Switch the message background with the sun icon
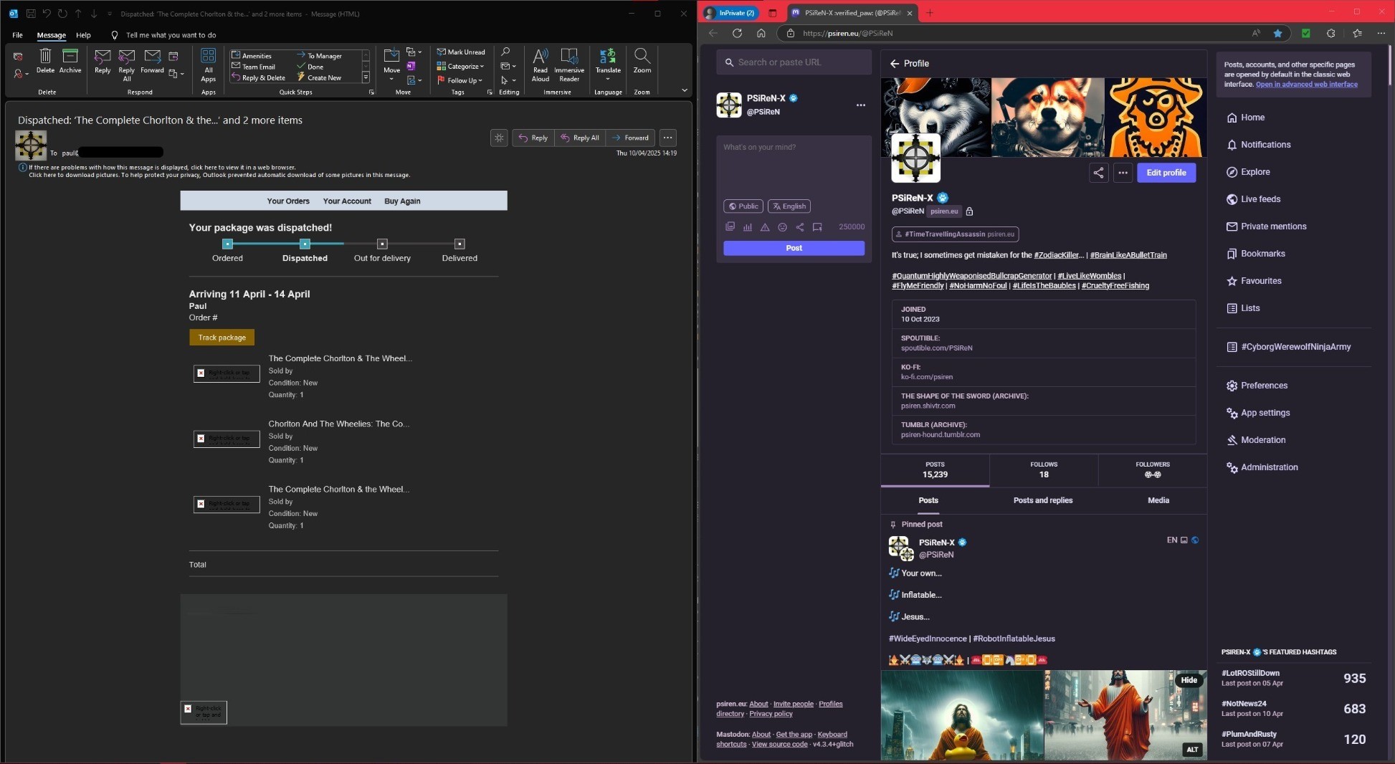This screenshot has width=1395, height=764. tap(500, 138)
